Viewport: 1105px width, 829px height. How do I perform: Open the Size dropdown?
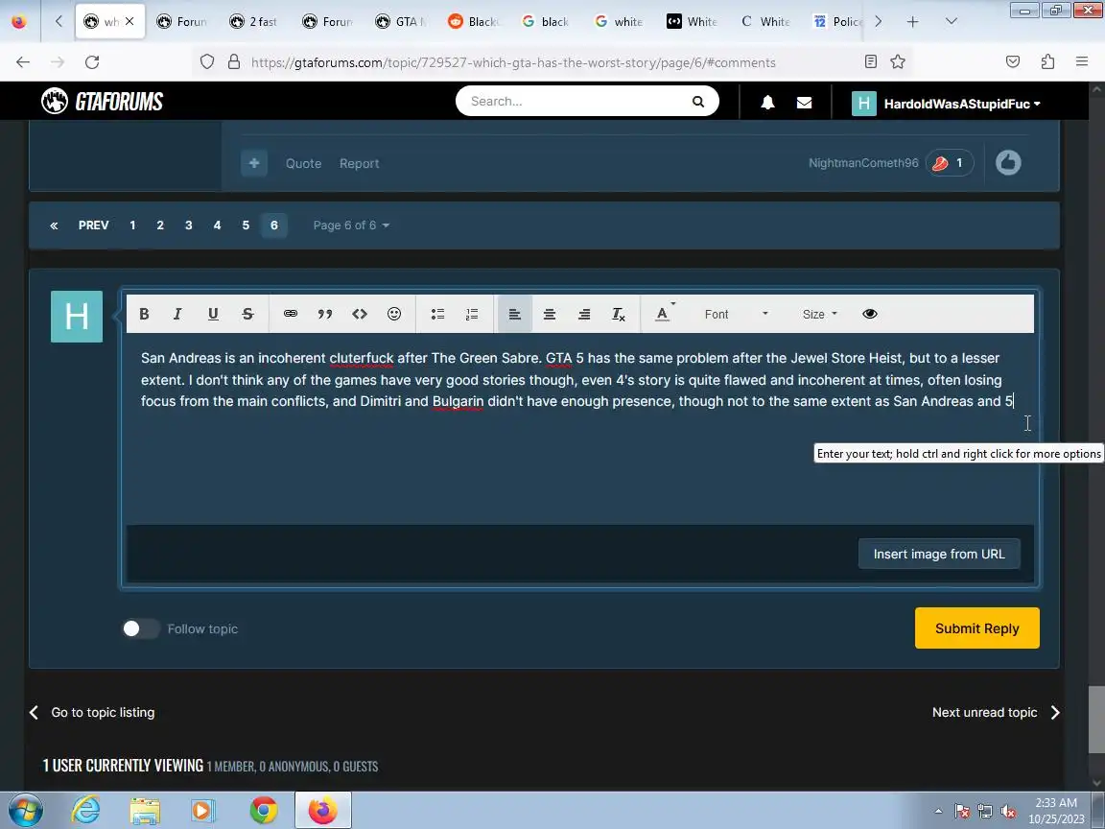(x=819, y=315)
